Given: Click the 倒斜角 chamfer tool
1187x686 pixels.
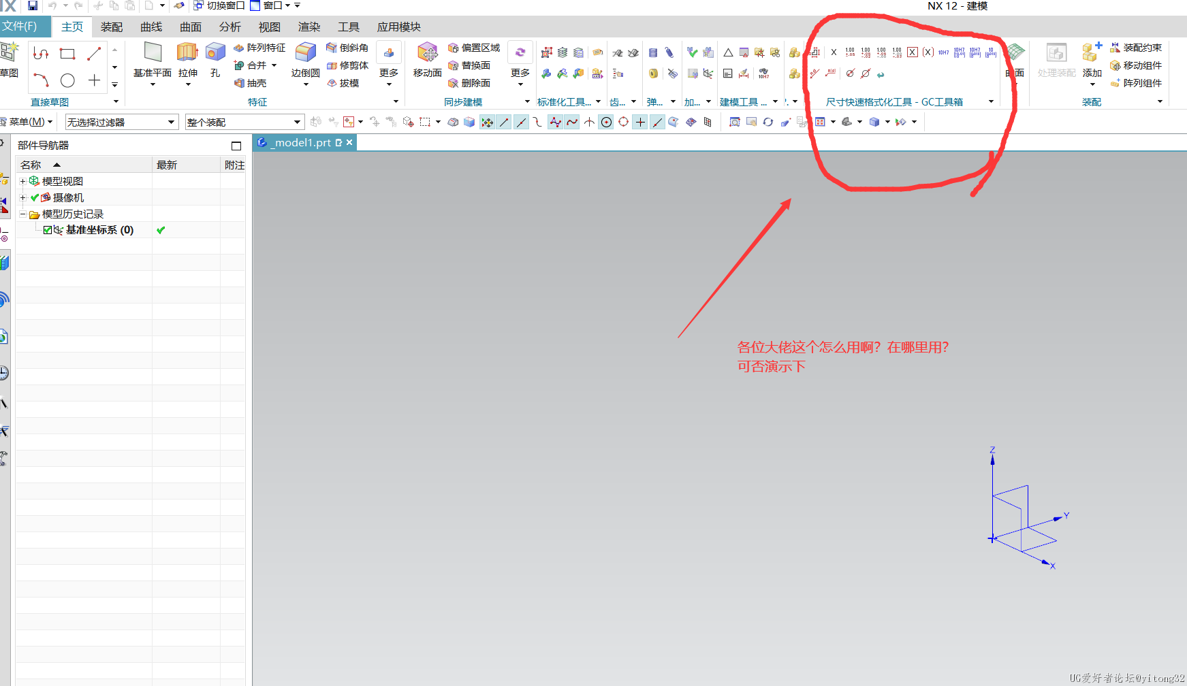Looking at the screenshot, I should [x=347, y=48].
